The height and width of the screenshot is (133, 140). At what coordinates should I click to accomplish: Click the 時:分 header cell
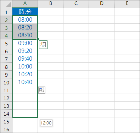pyautogui.click(x=25, y=12)
